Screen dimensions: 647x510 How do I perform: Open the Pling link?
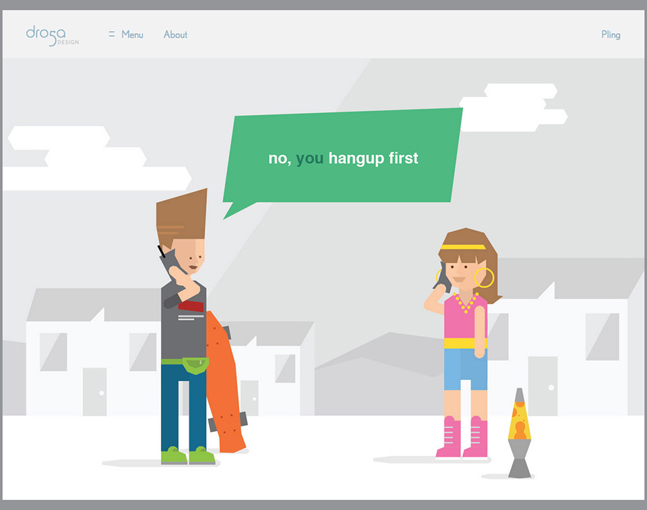pos(611,34)
